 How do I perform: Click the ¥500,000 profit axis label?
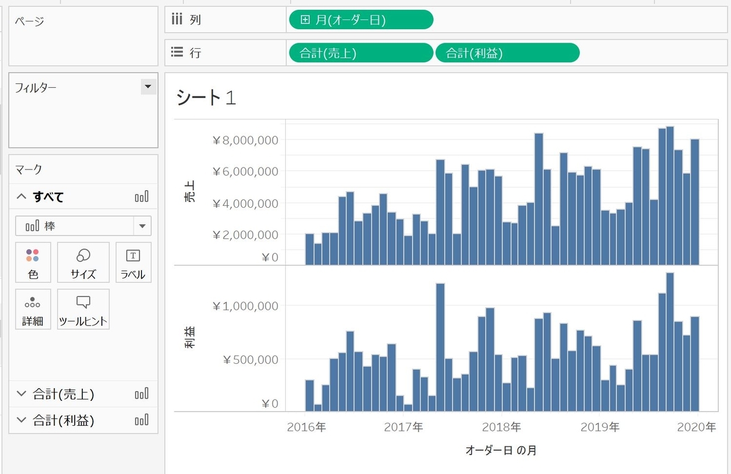[x=250, y=359]
